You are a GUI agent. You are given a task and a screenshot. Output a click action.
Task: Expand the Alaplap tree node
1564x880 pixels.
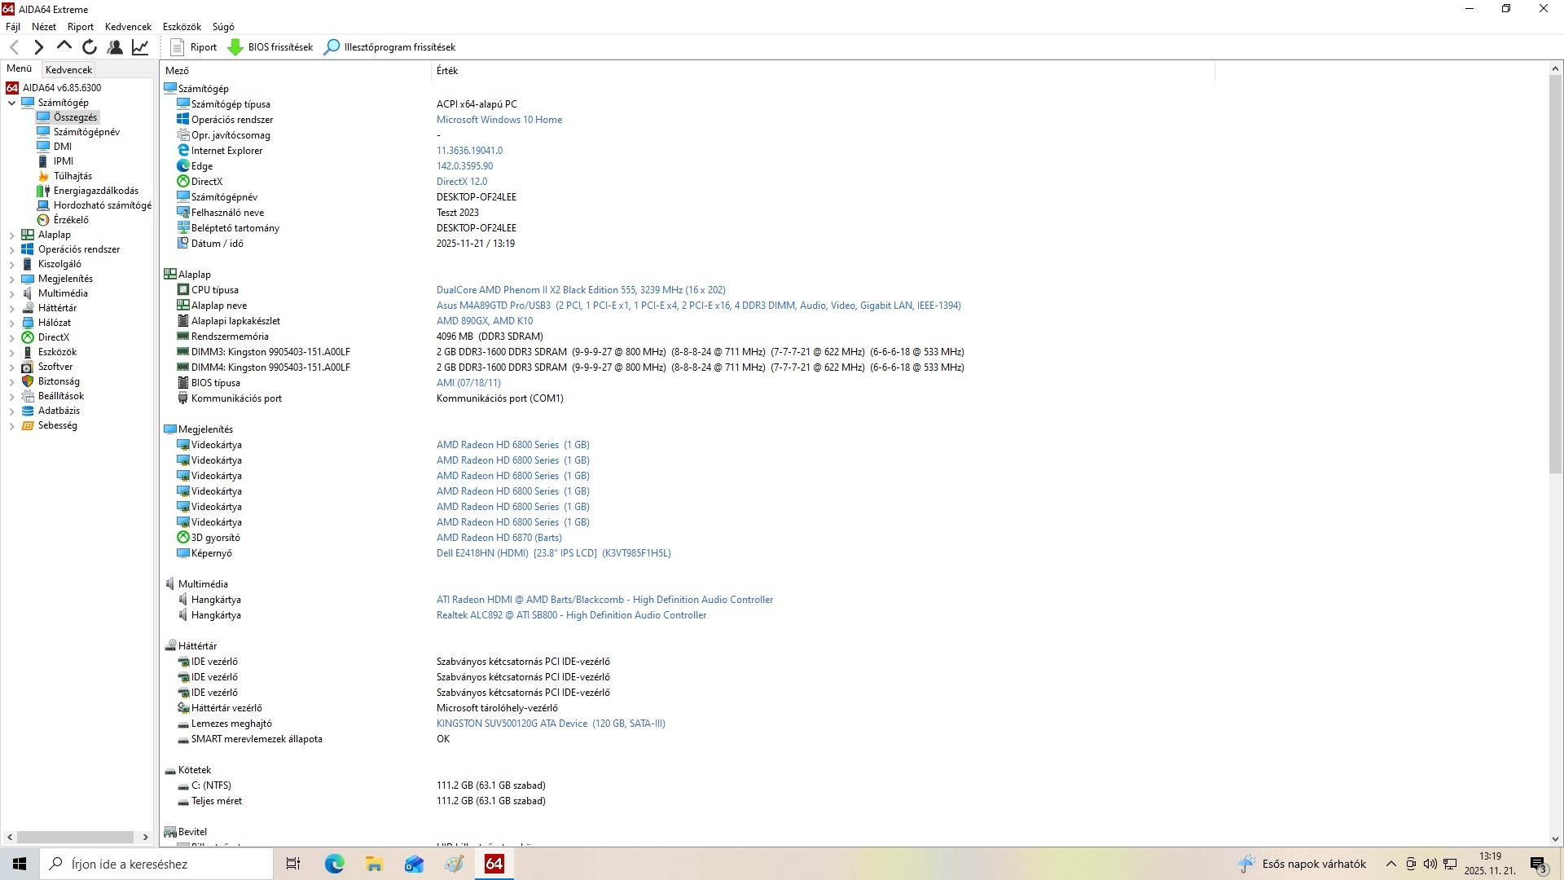click(x=11, y=235)
